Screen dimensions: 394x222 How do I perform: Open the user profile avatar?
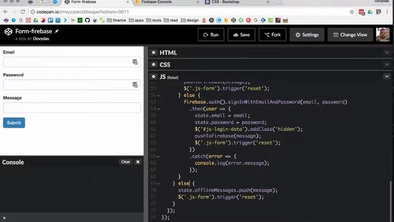tap(383, 35)
